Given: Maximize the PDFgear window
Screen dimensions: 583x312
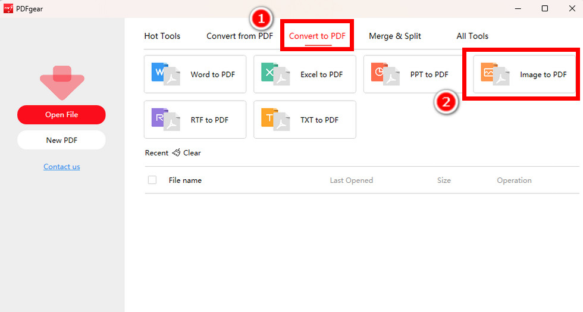Looking at the screenshot, I should click(x=545, y=8).
